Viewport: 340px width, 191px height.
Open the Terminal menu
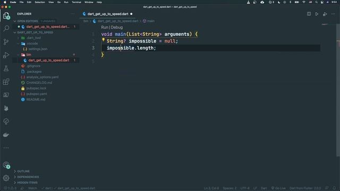tap(76, 2)
